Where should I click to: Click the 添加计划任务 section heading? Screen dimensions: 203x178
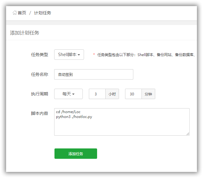point(24,33)
